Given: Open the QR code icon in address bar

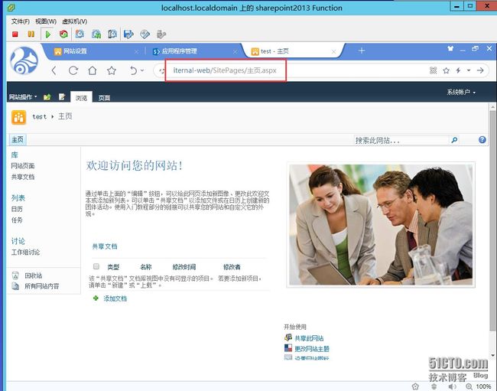Looking at the screenshot, I should click(434, 70).
